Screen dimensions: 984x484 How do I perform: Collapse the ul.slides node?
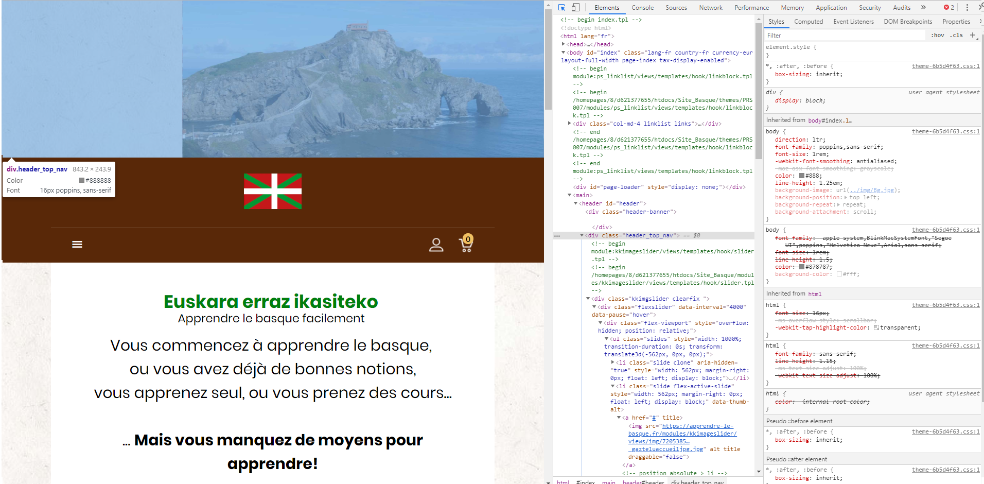point(607,339)
